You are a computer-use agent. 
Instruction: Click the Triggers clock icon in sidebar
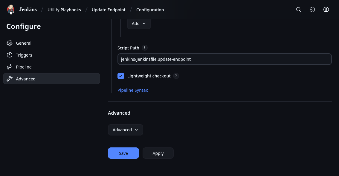pyautogui.click(x=10, y=55)
